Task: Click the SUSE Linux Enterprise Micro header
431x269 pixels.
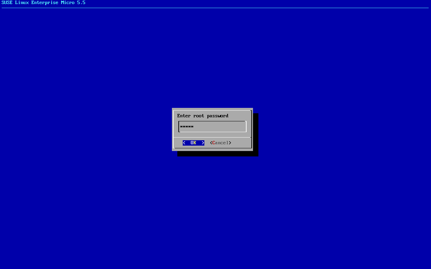Action: [43, 3]
